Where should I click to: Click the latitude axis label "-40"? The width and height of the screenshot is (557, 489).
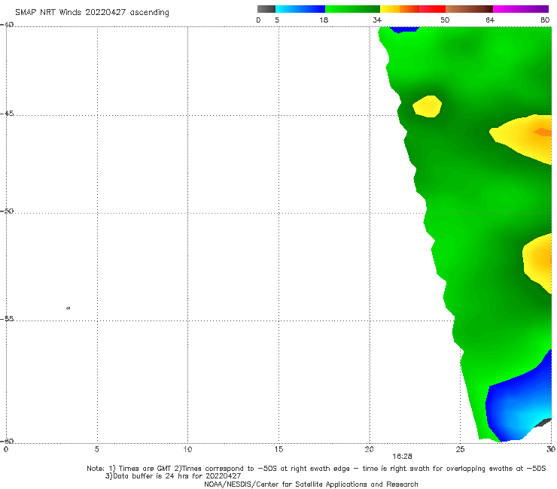coord(7,25)
